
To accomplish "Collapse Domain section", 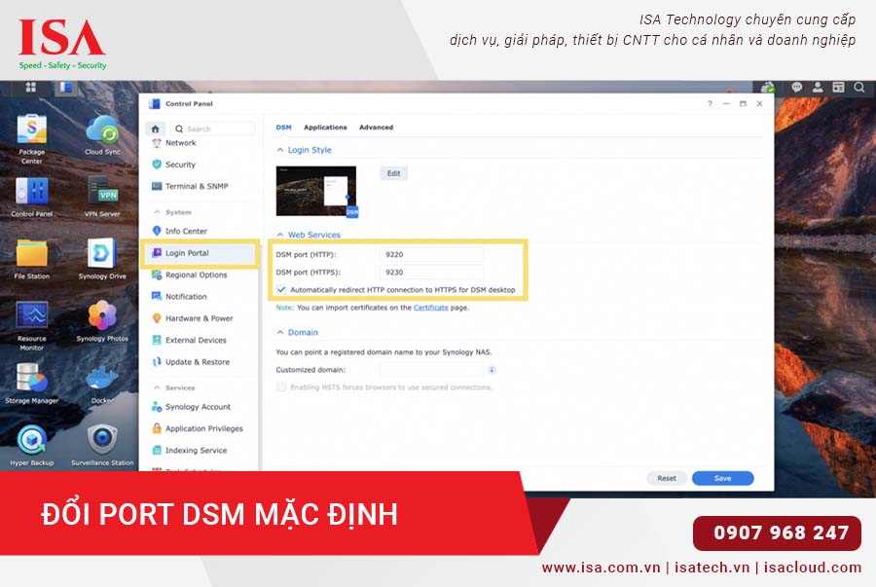I will (280, 332).
